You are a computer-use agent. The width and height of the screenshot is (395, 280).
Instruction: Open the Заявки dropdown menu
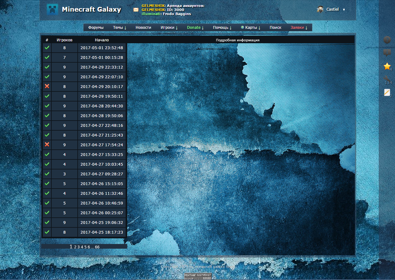299,28
